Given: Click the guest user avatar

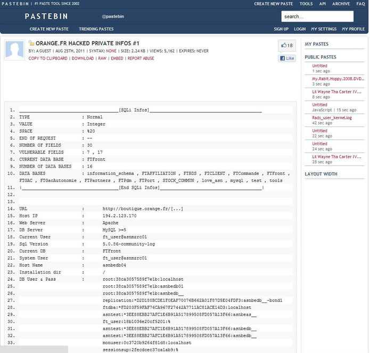Looking at the screenshot, I should coord(14,50).
